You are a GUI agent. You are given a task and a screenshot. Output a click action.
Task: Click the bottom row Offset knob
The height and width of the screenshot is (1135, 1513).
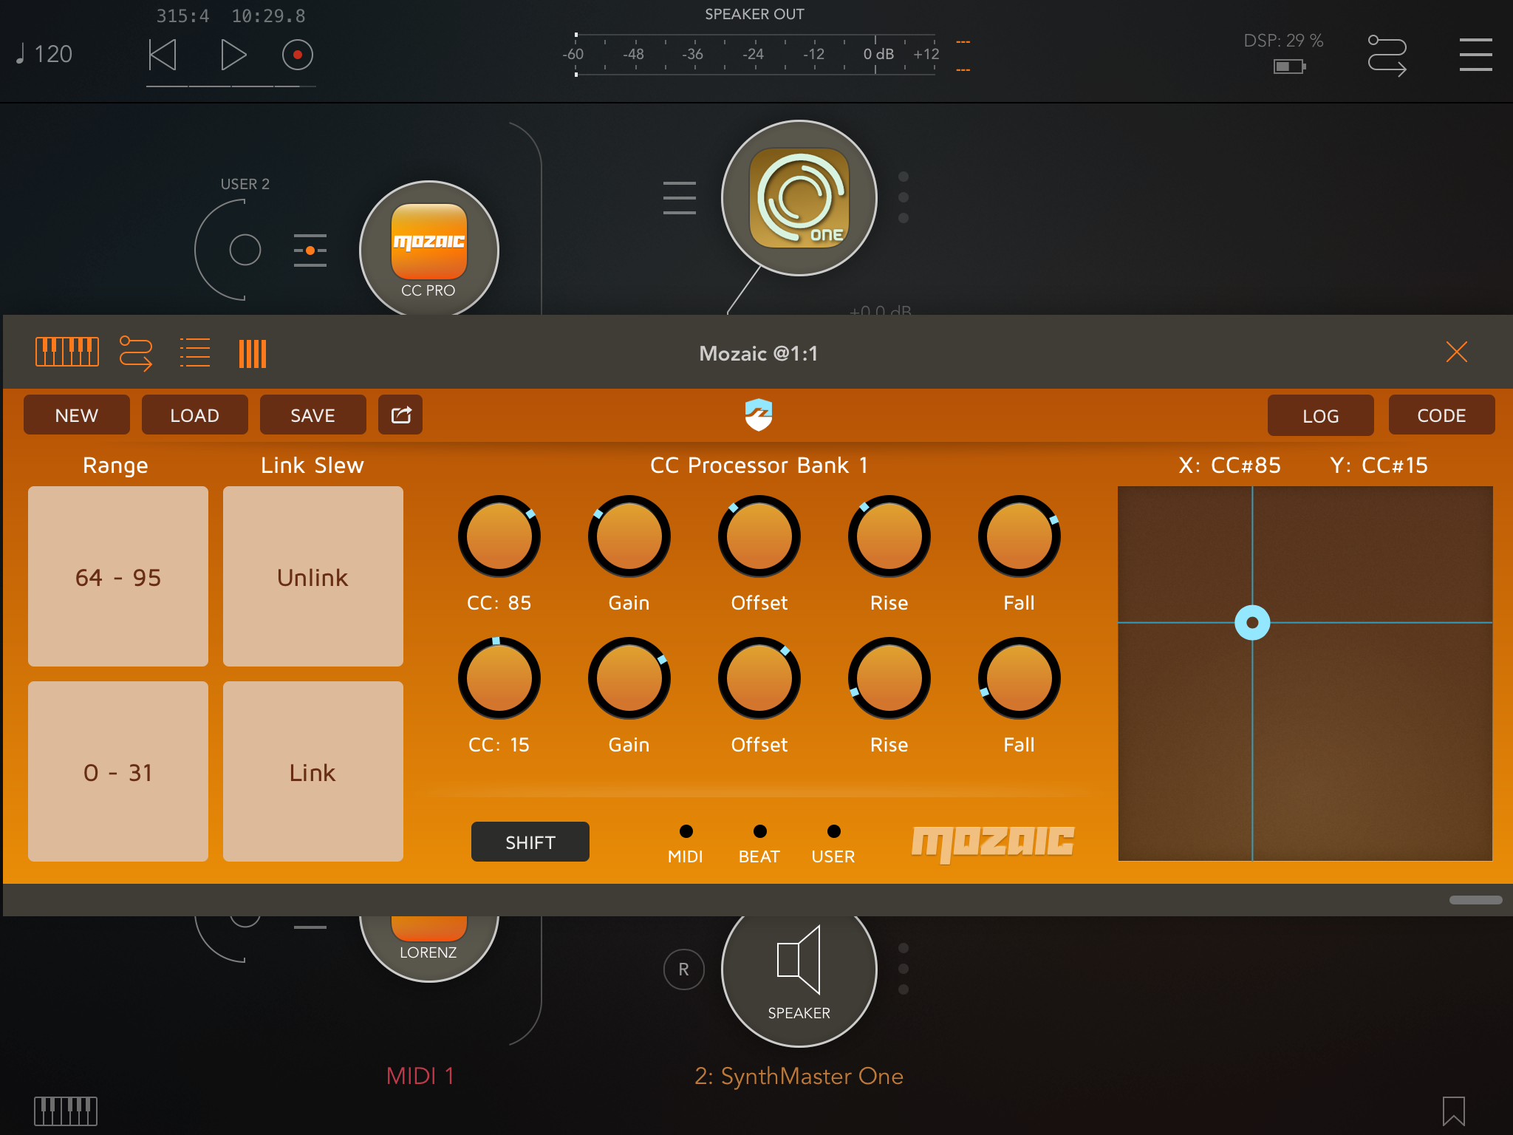pyautogui.click(x=759, y=678)
